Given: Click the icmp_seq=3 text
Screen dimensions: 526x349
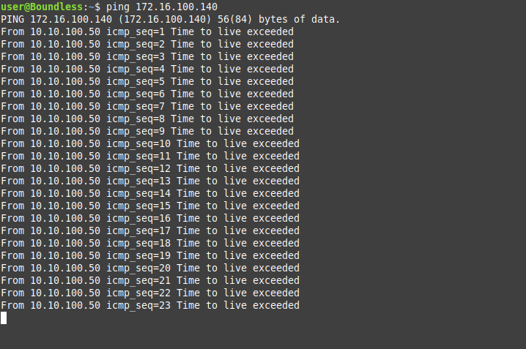Looking at the screenshot, I should click(x=135, y=56).
